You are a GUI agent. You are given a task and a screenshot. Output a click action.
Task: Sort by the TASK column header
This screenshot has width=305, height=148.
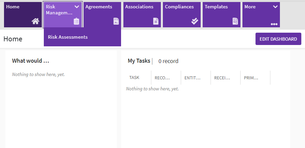134,78
